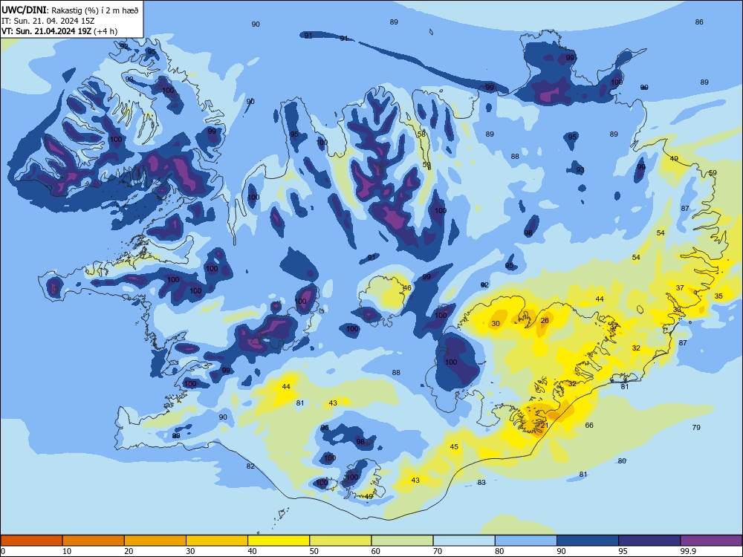Click the "99.9" legend scale label
Screen dimensions: 743x557
(x=687, y=551)
